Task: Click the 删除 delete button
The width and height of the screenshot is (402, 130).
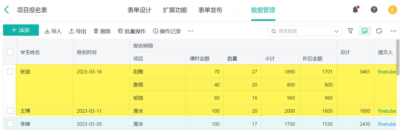Action: click(102, 31)
